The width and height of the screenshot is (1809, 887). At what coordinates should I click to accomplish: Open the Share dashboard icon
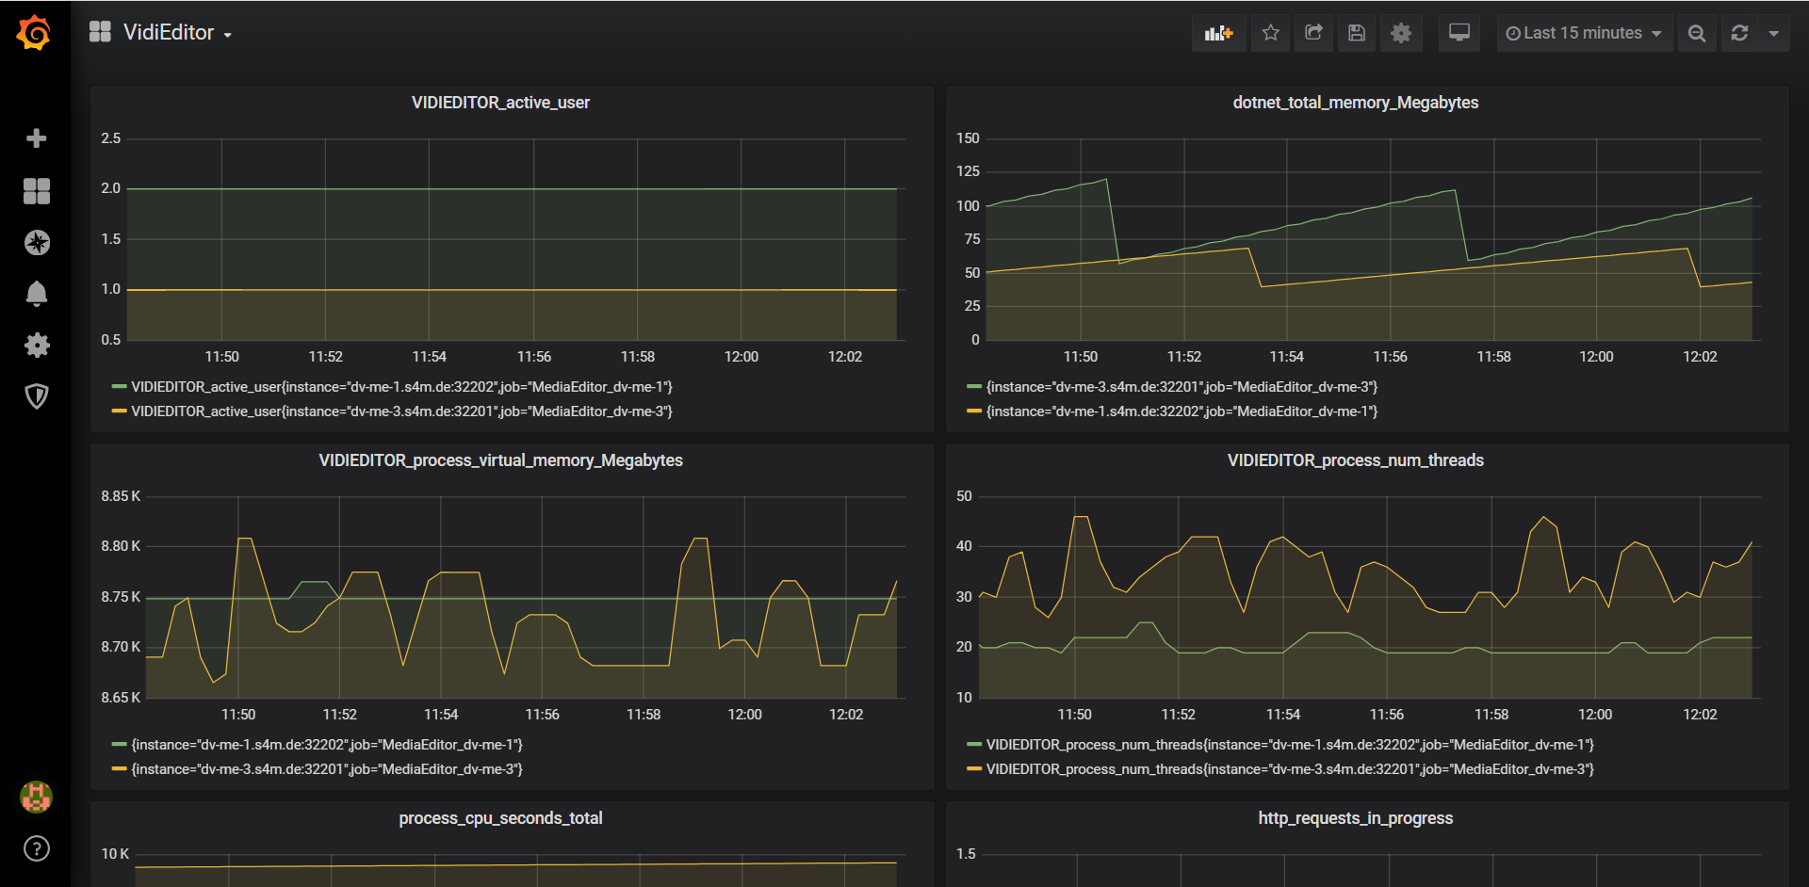click(1313, 32)
